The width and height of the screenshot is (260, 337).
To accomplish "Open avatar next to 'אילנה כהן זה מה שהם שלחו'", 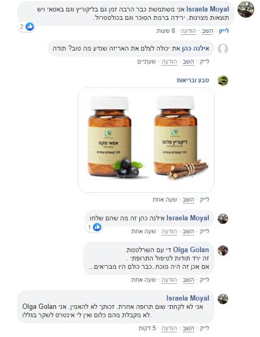I will 223,219.
